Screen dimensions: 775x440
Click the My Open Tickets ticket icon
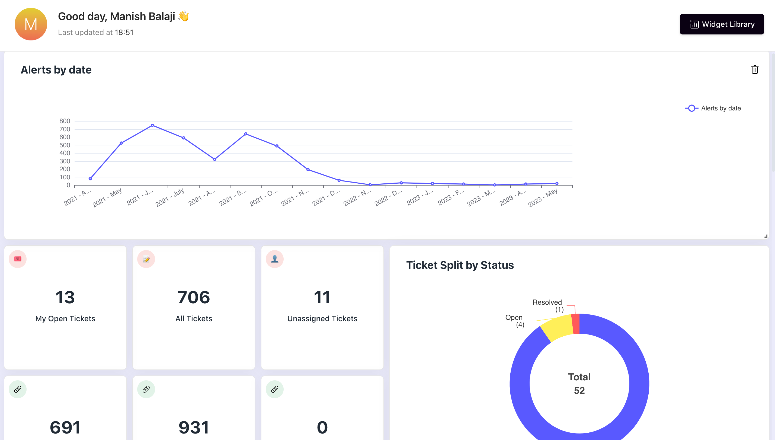[18, 259]
